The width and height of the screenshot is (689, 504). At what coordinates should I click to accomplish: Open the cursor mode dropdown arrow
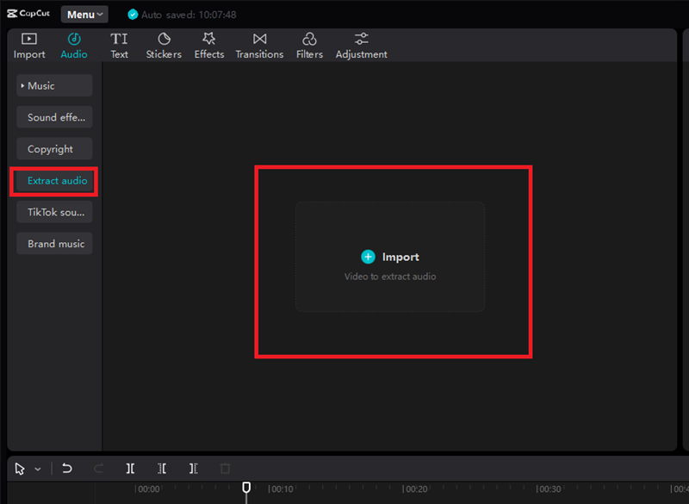tap(38, 470)
